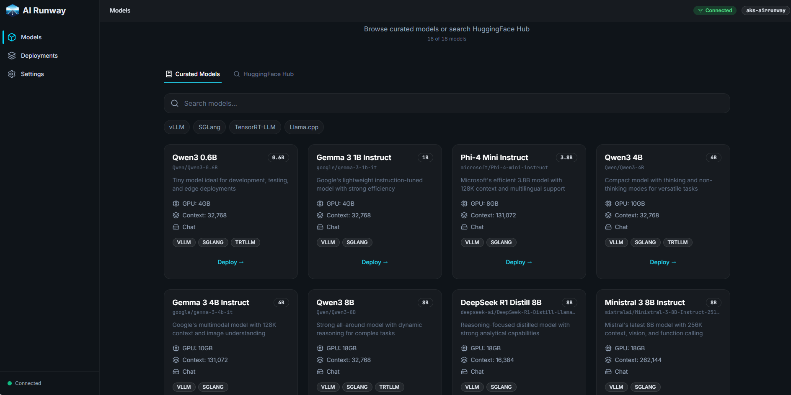Click the HuggingFace Hub search icon

(x=237, y=74)
